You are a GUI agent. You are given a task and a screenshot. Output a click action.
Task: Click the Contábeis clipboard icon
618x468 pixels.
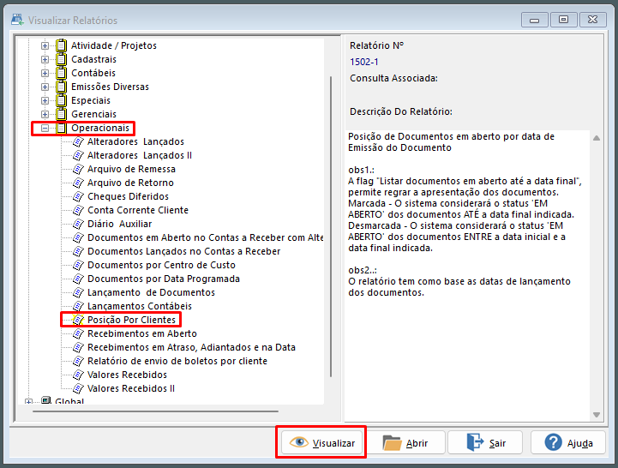coord(61,73)
